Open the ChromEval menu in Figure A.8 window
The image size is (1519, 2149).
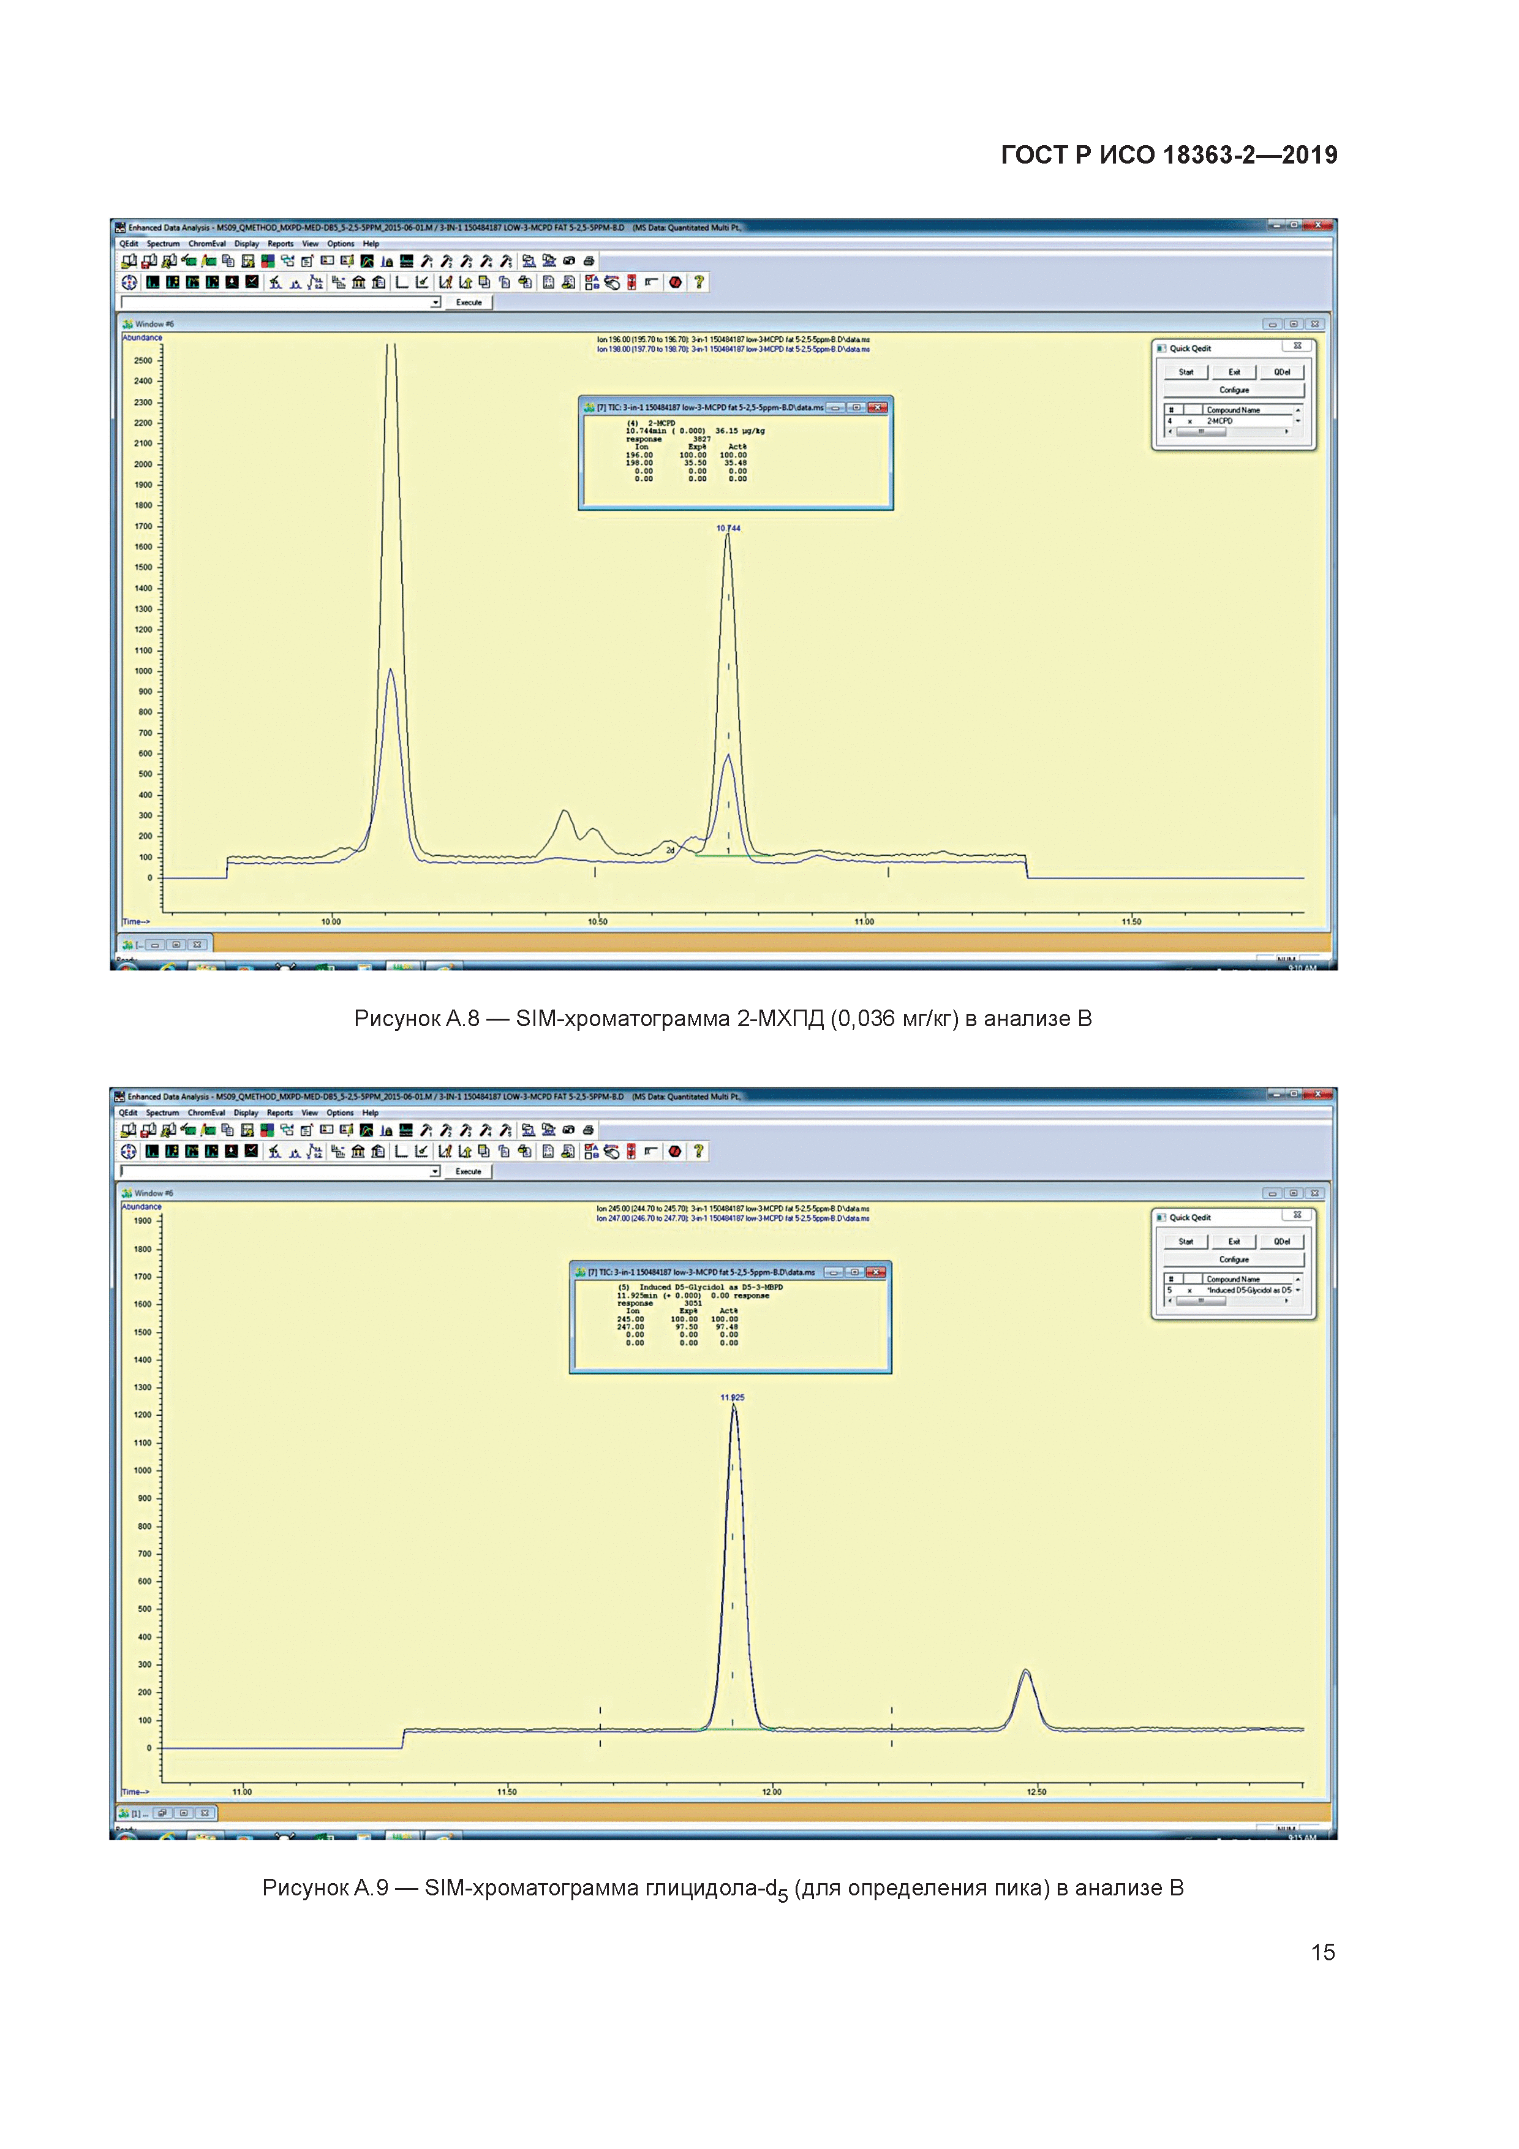pyautogui.click(x=207, y=244)
